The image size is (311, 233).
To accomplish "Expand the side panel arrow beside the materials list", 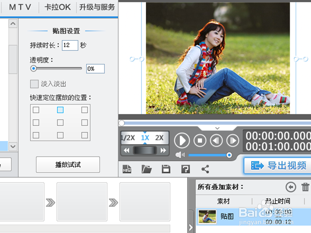I will (x=190, y=227).
